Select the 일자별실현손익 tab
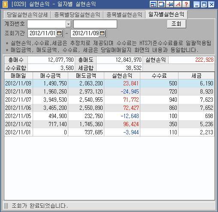Viewport: 218px width, 212px height. pyautogui.click(x=166, y=15)
